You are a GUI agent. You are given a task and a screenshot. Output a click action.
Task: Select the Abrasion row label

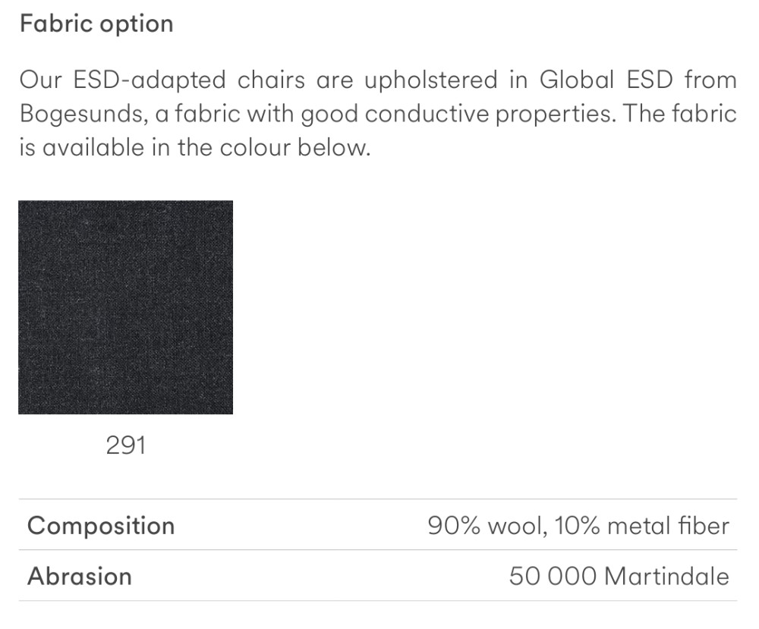pos(80,577)
